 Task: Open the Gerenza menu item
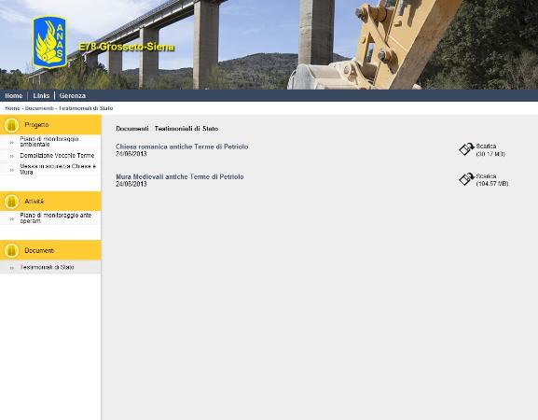point(73,96)
